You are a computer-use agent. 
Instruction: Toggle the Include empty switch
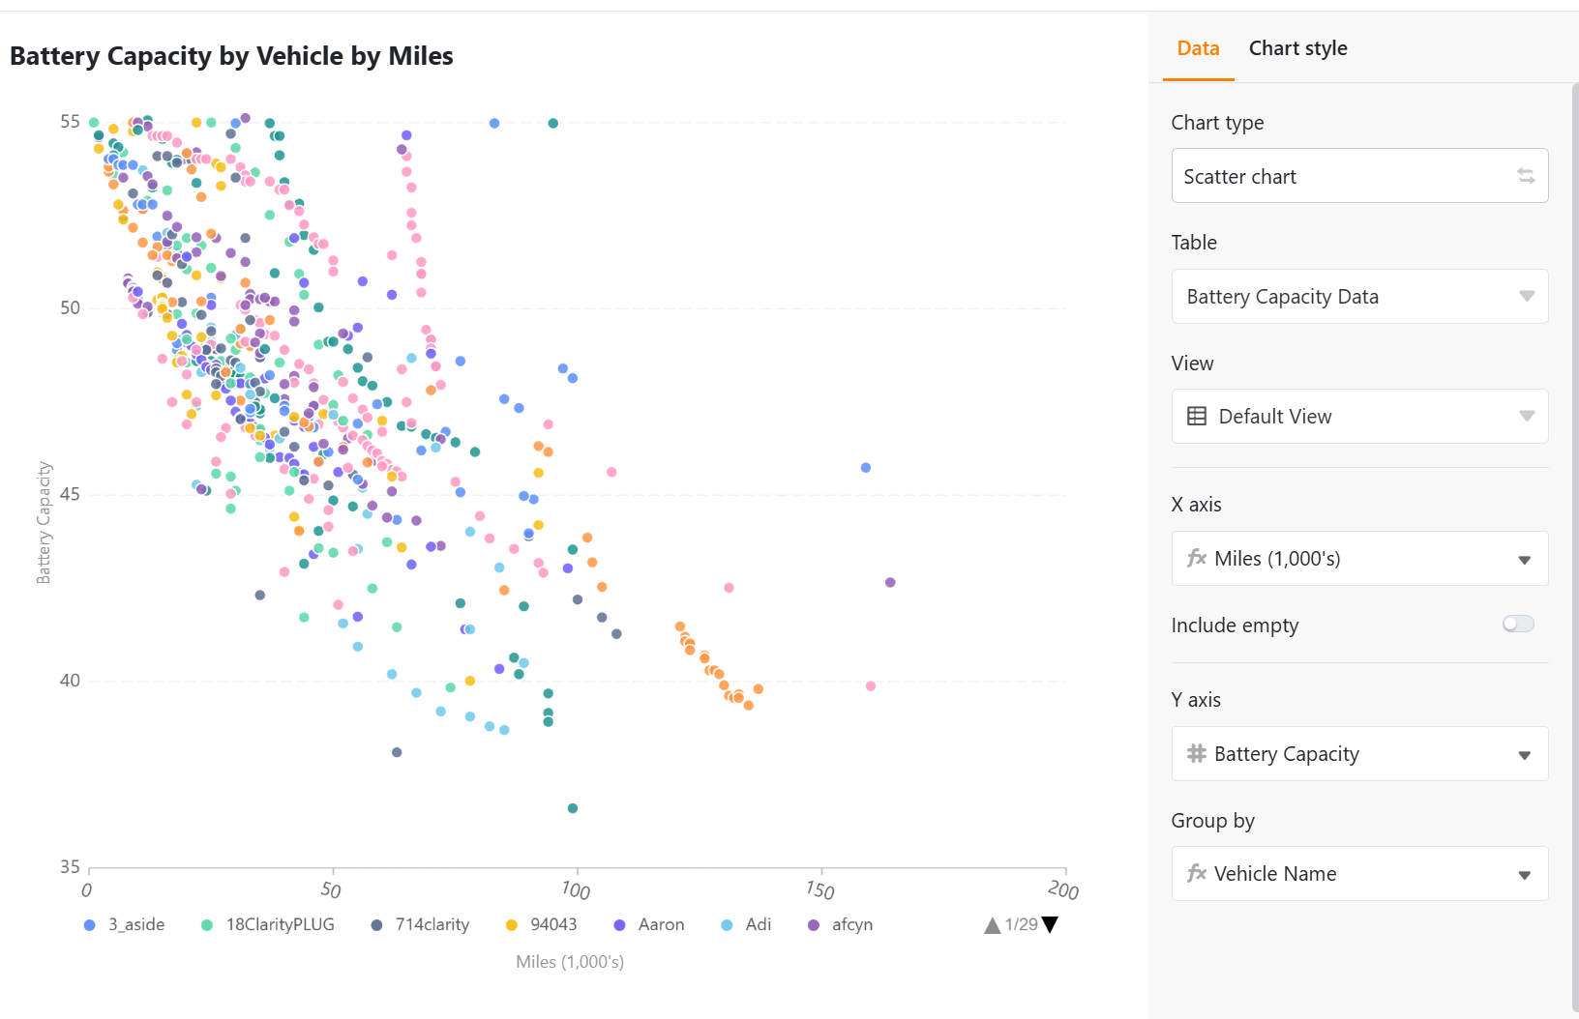[1517, 625]
